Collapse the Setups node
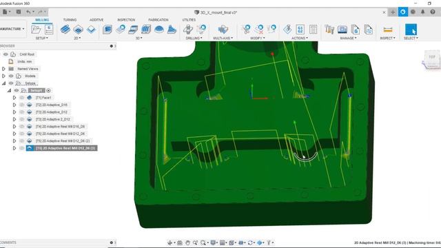 click(3, 83)
